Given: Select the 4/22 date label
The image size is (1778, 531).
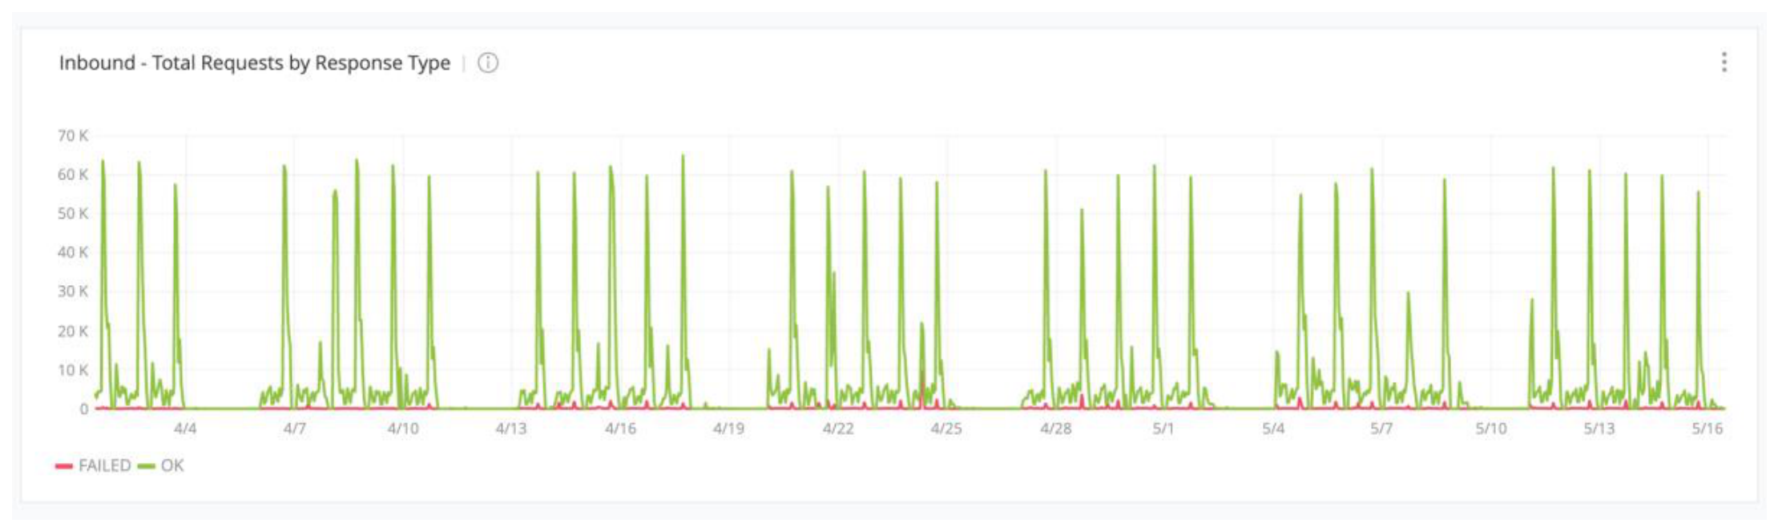Looking at the screenshot, I should click(x=838, y=428).
